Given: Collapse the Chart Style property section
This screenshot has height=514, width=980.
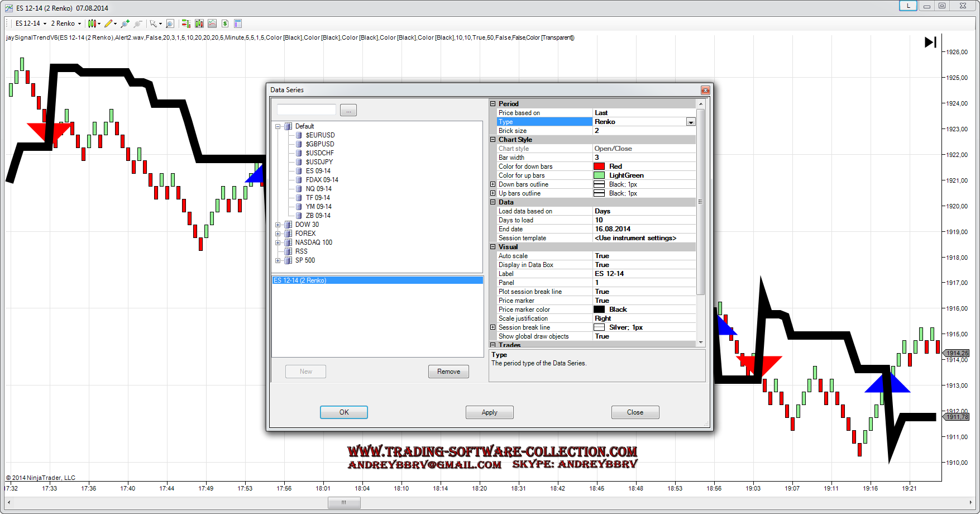Looking at the screenshot, I should pyautogui.click(x=493, y=140).
